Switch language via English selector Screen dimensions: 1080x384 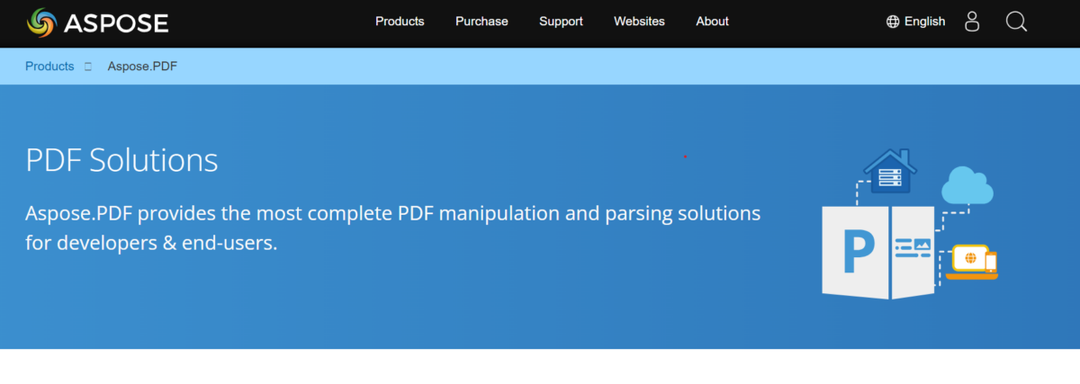click(924, 22)
